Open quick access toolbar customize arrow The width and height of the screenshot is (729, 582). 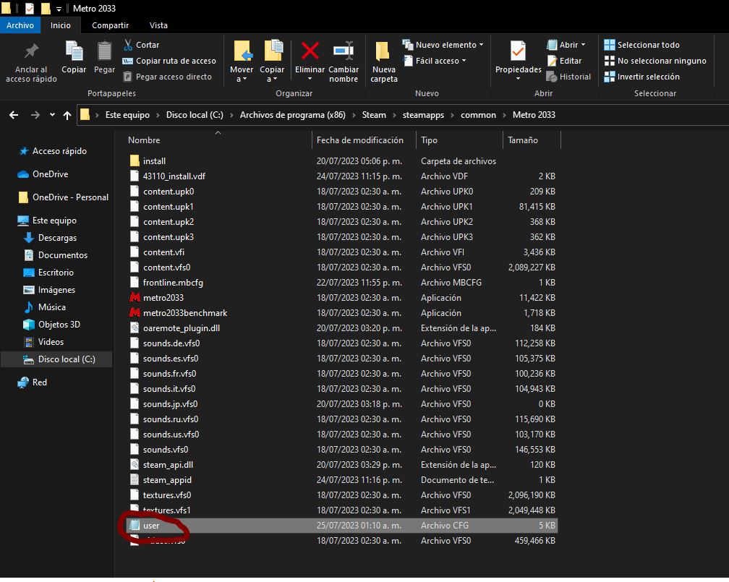click(x=59, y=9)
